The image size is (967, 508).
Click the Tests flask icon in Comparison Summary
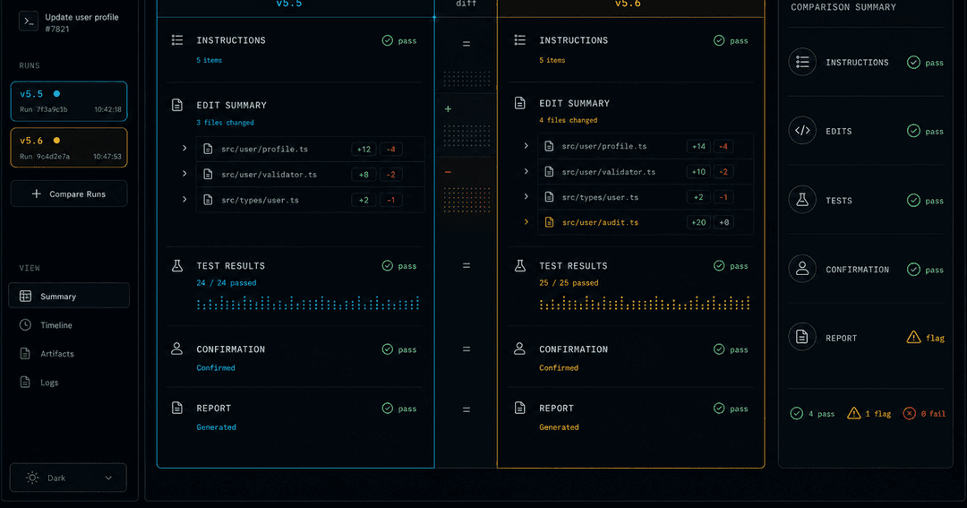(x=802, y=200)
